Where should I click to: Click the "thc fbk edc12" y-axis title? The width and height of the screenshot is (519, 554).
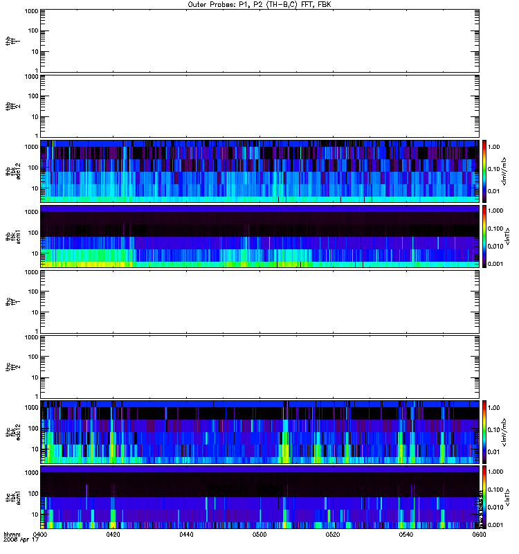coord(13,431)
